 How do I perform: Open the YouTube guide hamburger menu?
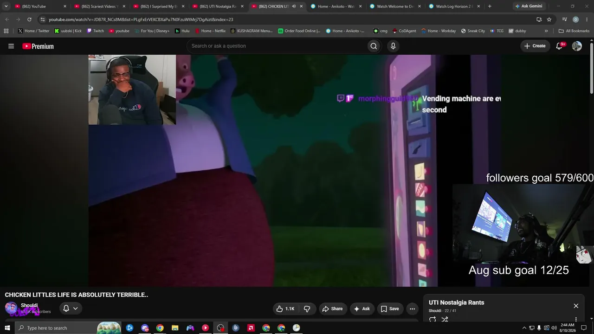coord(11,46)
